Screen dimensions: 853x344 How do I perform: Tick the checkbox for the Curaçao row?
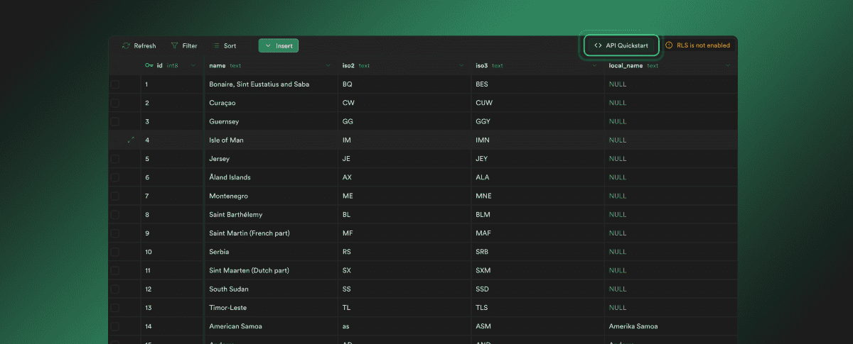(115, 103)
